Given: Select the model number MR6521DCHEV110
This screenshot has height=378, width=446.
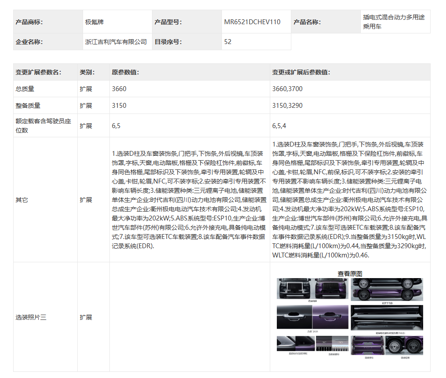Looking at the screenshot, I should [x=252, y=22].
